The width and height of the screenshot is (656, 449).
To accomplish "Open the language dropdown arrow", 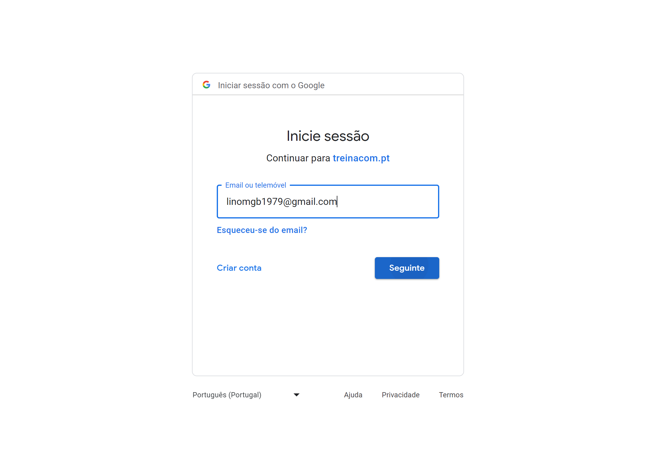I will tap(297, 395).
